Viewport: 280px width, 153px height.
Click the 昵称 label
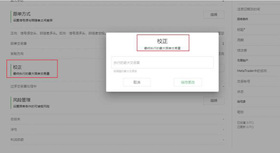240,112
